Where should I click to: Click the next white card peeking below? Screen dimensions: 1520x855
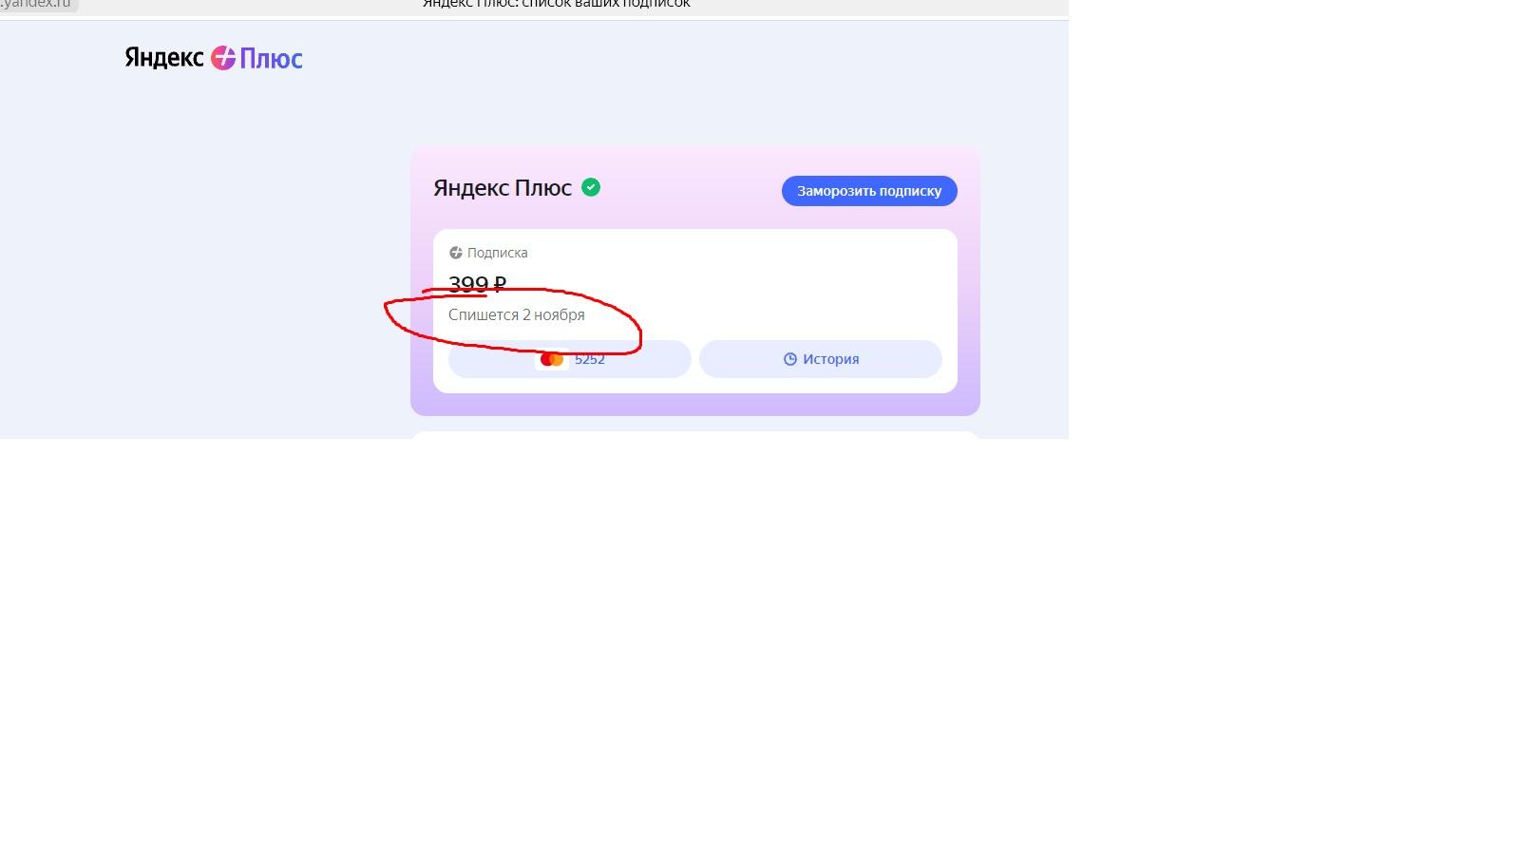(695, 435)
